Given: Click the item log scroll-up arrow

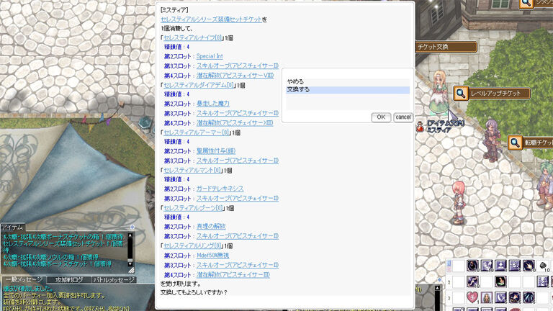Looking at the screenshot, I should (x=130, y=235).
